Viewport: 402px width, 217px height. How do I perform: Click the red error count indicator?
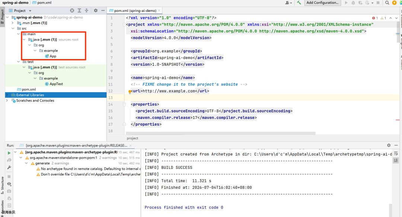[375, 18]
